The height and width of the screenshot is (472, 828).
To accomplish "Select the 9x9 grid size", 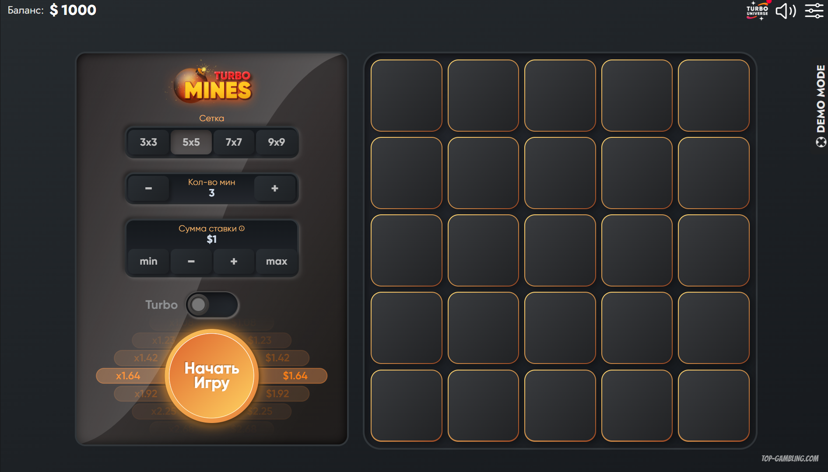I will coord(277,142).
